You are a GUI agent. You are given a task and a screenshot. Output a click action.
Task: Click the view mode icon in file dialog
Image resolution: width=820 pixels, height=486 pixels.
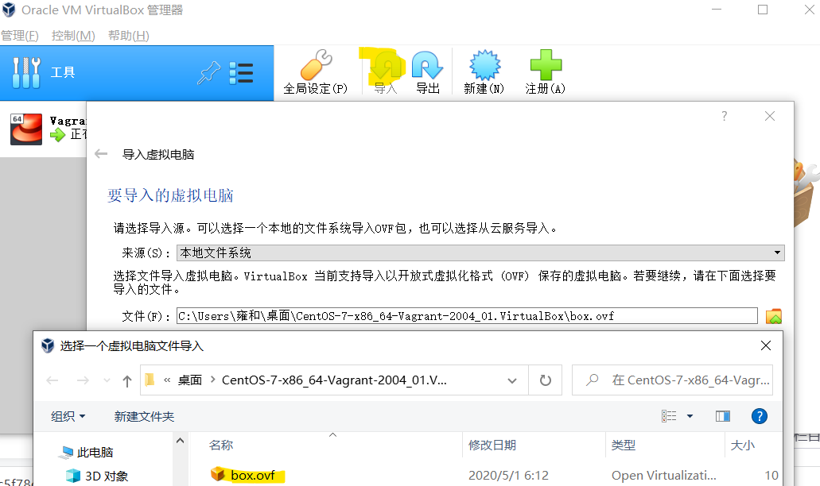click(x=669, y=416)
